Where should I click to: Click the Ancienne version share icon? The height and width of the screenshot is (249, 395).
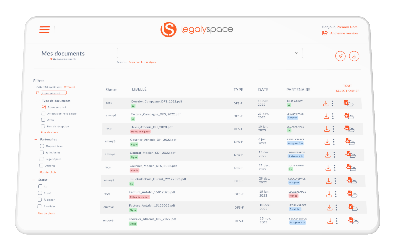pyautogui.click(x=325, y=33)
